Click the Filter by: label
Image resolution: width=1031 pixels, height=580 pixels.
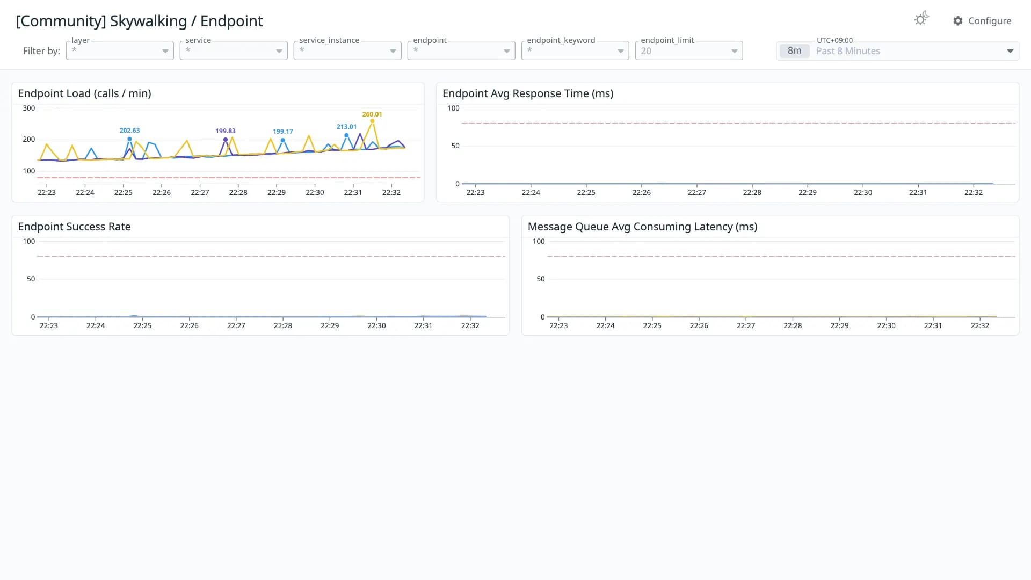pyautogui.click(x=41, y=51)
